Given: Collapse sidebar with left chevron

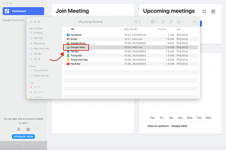Looking at the screenshot, I should 23,145.
